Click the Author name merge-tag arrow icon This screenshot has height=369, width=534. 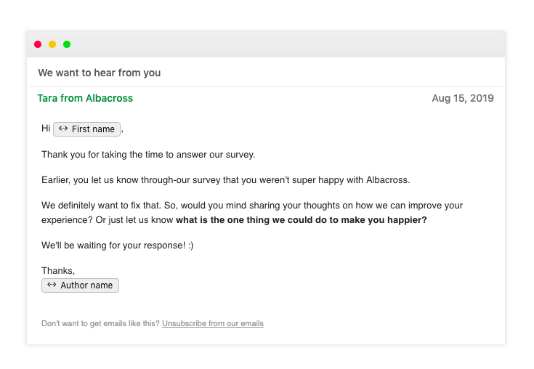point(52,285)
